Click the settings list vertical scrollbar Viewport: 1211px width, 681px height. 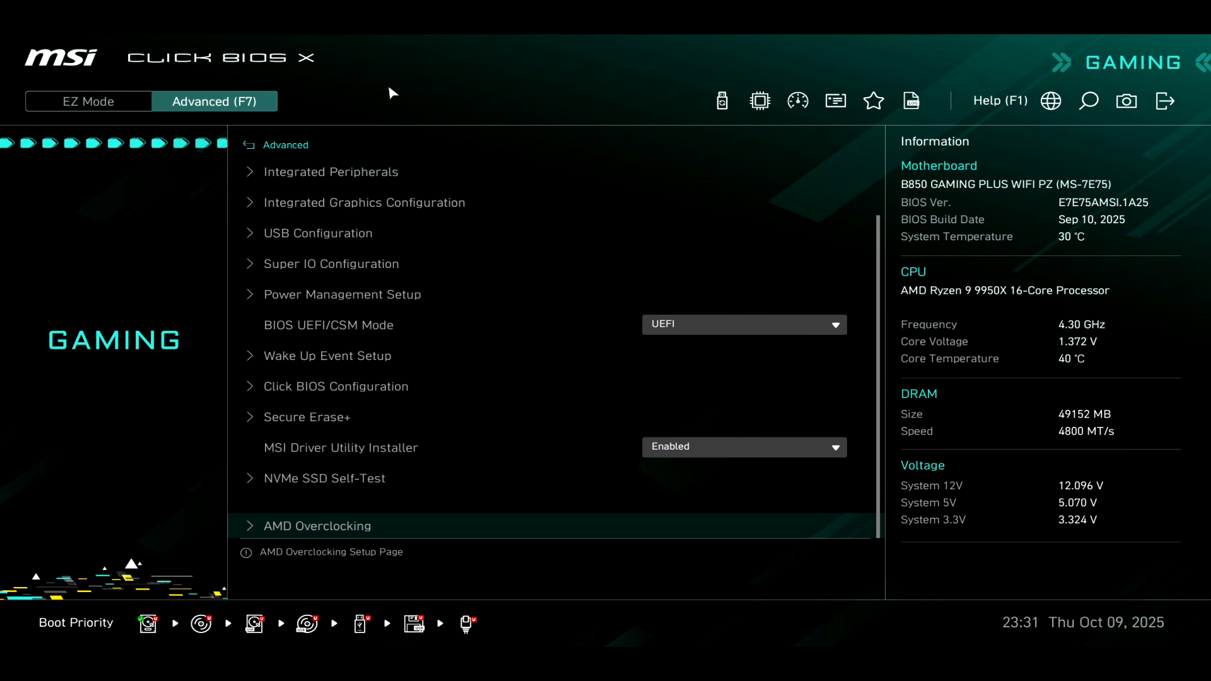pos(878,376)
